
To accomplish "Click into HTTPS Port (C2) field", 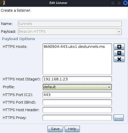I will coord(77,95).
